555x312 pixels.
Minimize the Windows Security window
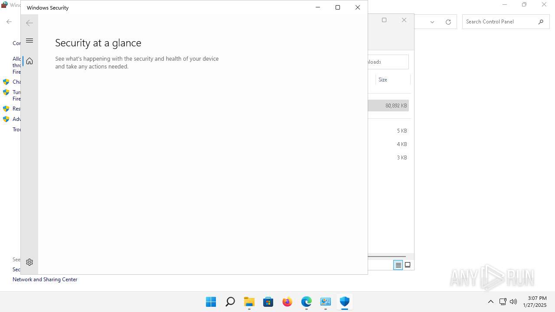point(318,7)
